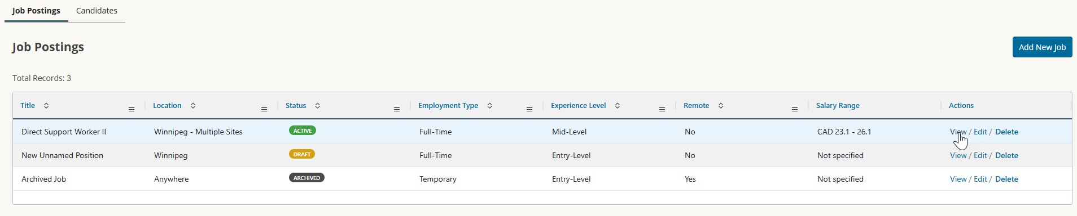Click the Employment Type sort icon

[x=489, y=106]
